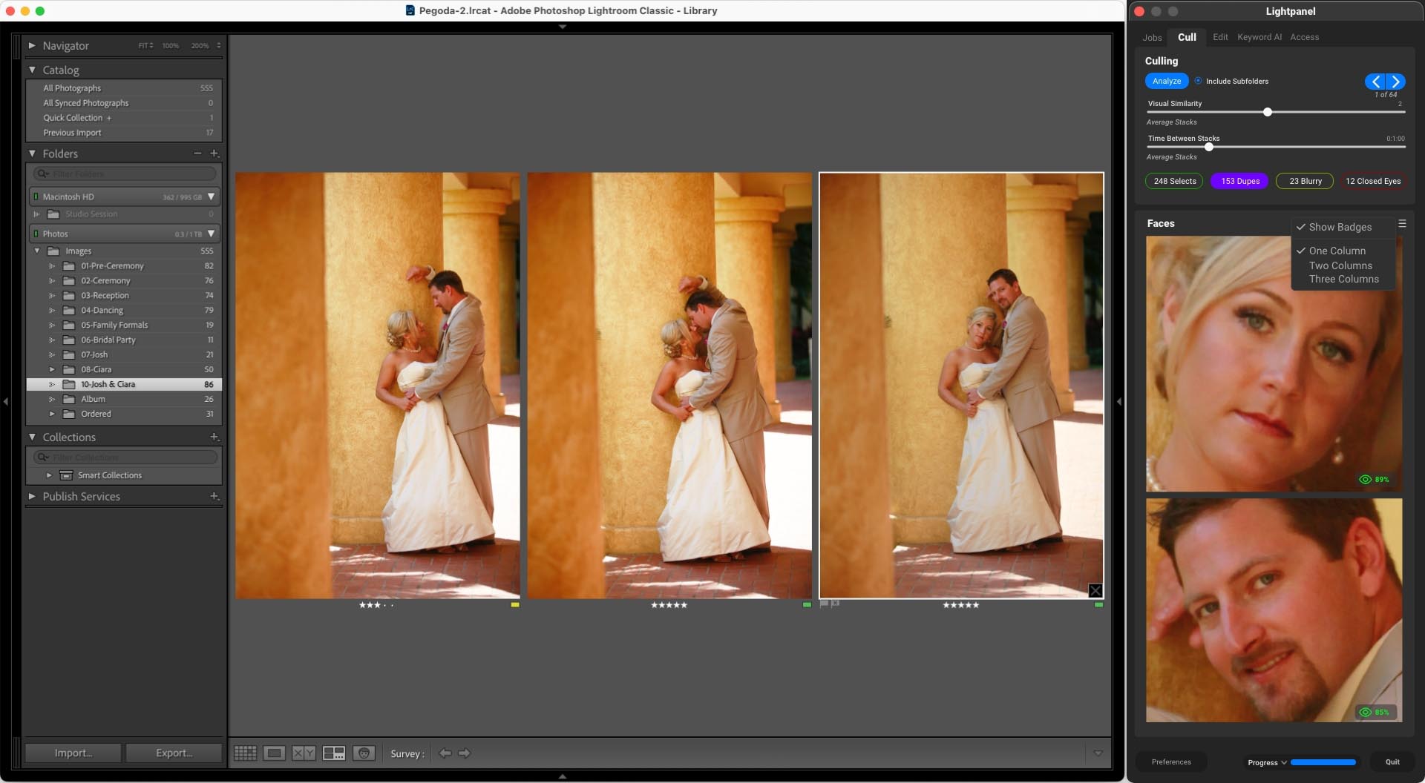Expand the 08-Ciara folder
The image size is (1425, 783).
click(x=52, y=369)
